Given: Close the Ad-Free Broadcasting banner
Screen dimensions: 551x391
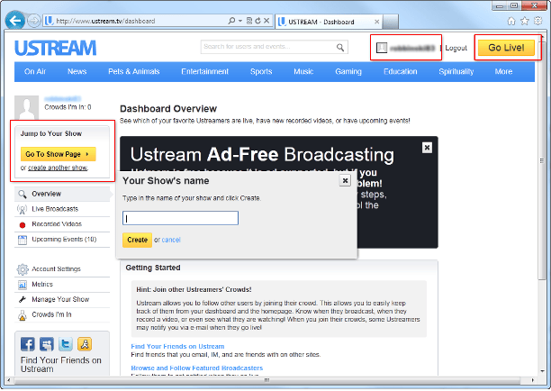Looking at the screenshot, I should pos(427,148).
